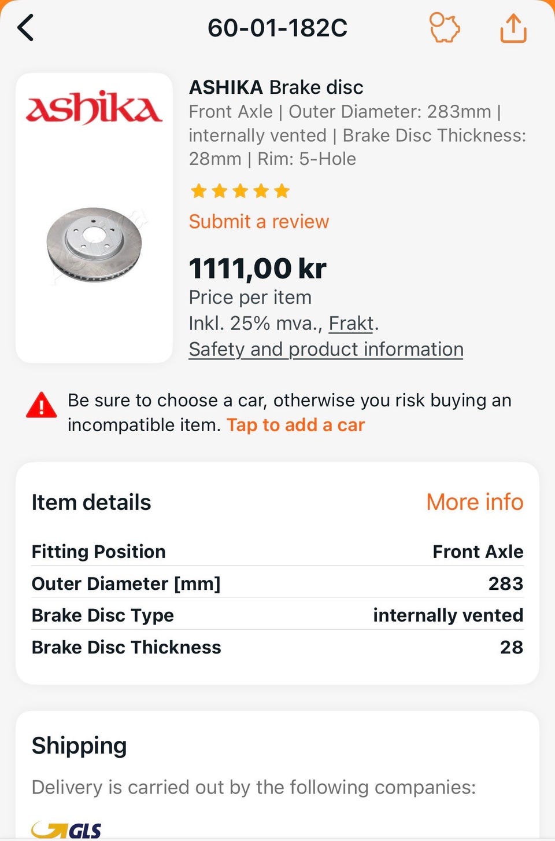The width and height of the screenshot is (555, 841).
Task: Open the piggy bank savings icon
Action: point(445,28)
